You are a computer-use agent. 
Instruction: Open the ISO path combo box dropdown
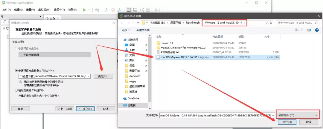point(89,76)
